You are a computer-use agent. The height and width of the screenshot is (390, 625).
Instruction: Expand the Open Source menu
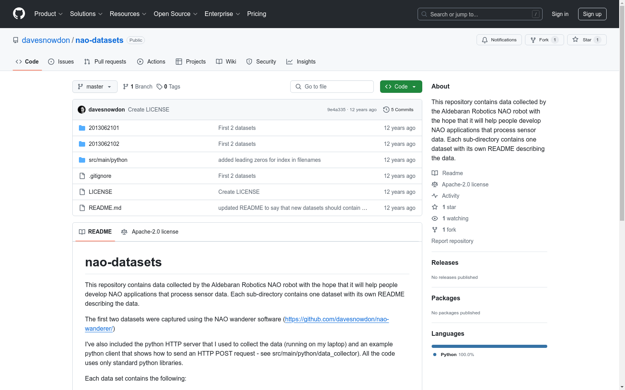tap(175, 14)
